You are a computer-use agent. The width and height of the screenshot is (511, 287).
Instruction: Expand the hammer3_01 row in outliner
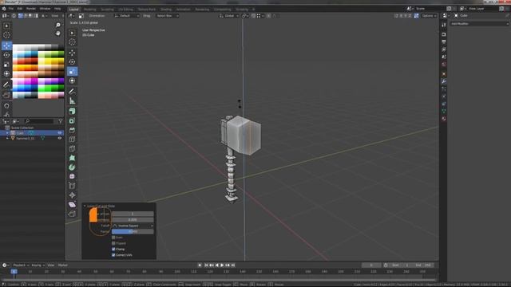click(7, 138)
